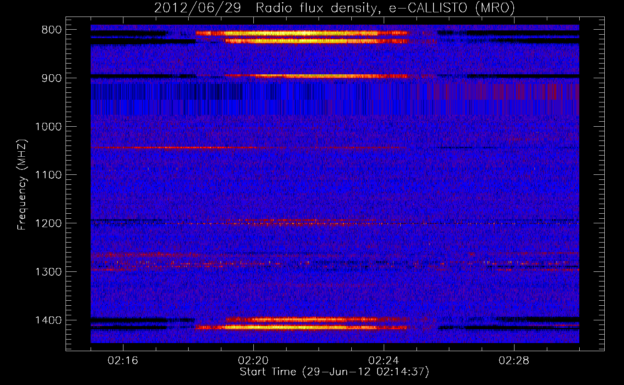This screenshot has height=385, width=624.
Task: Click the 900 frequency tick label
Action: (52, 78)
